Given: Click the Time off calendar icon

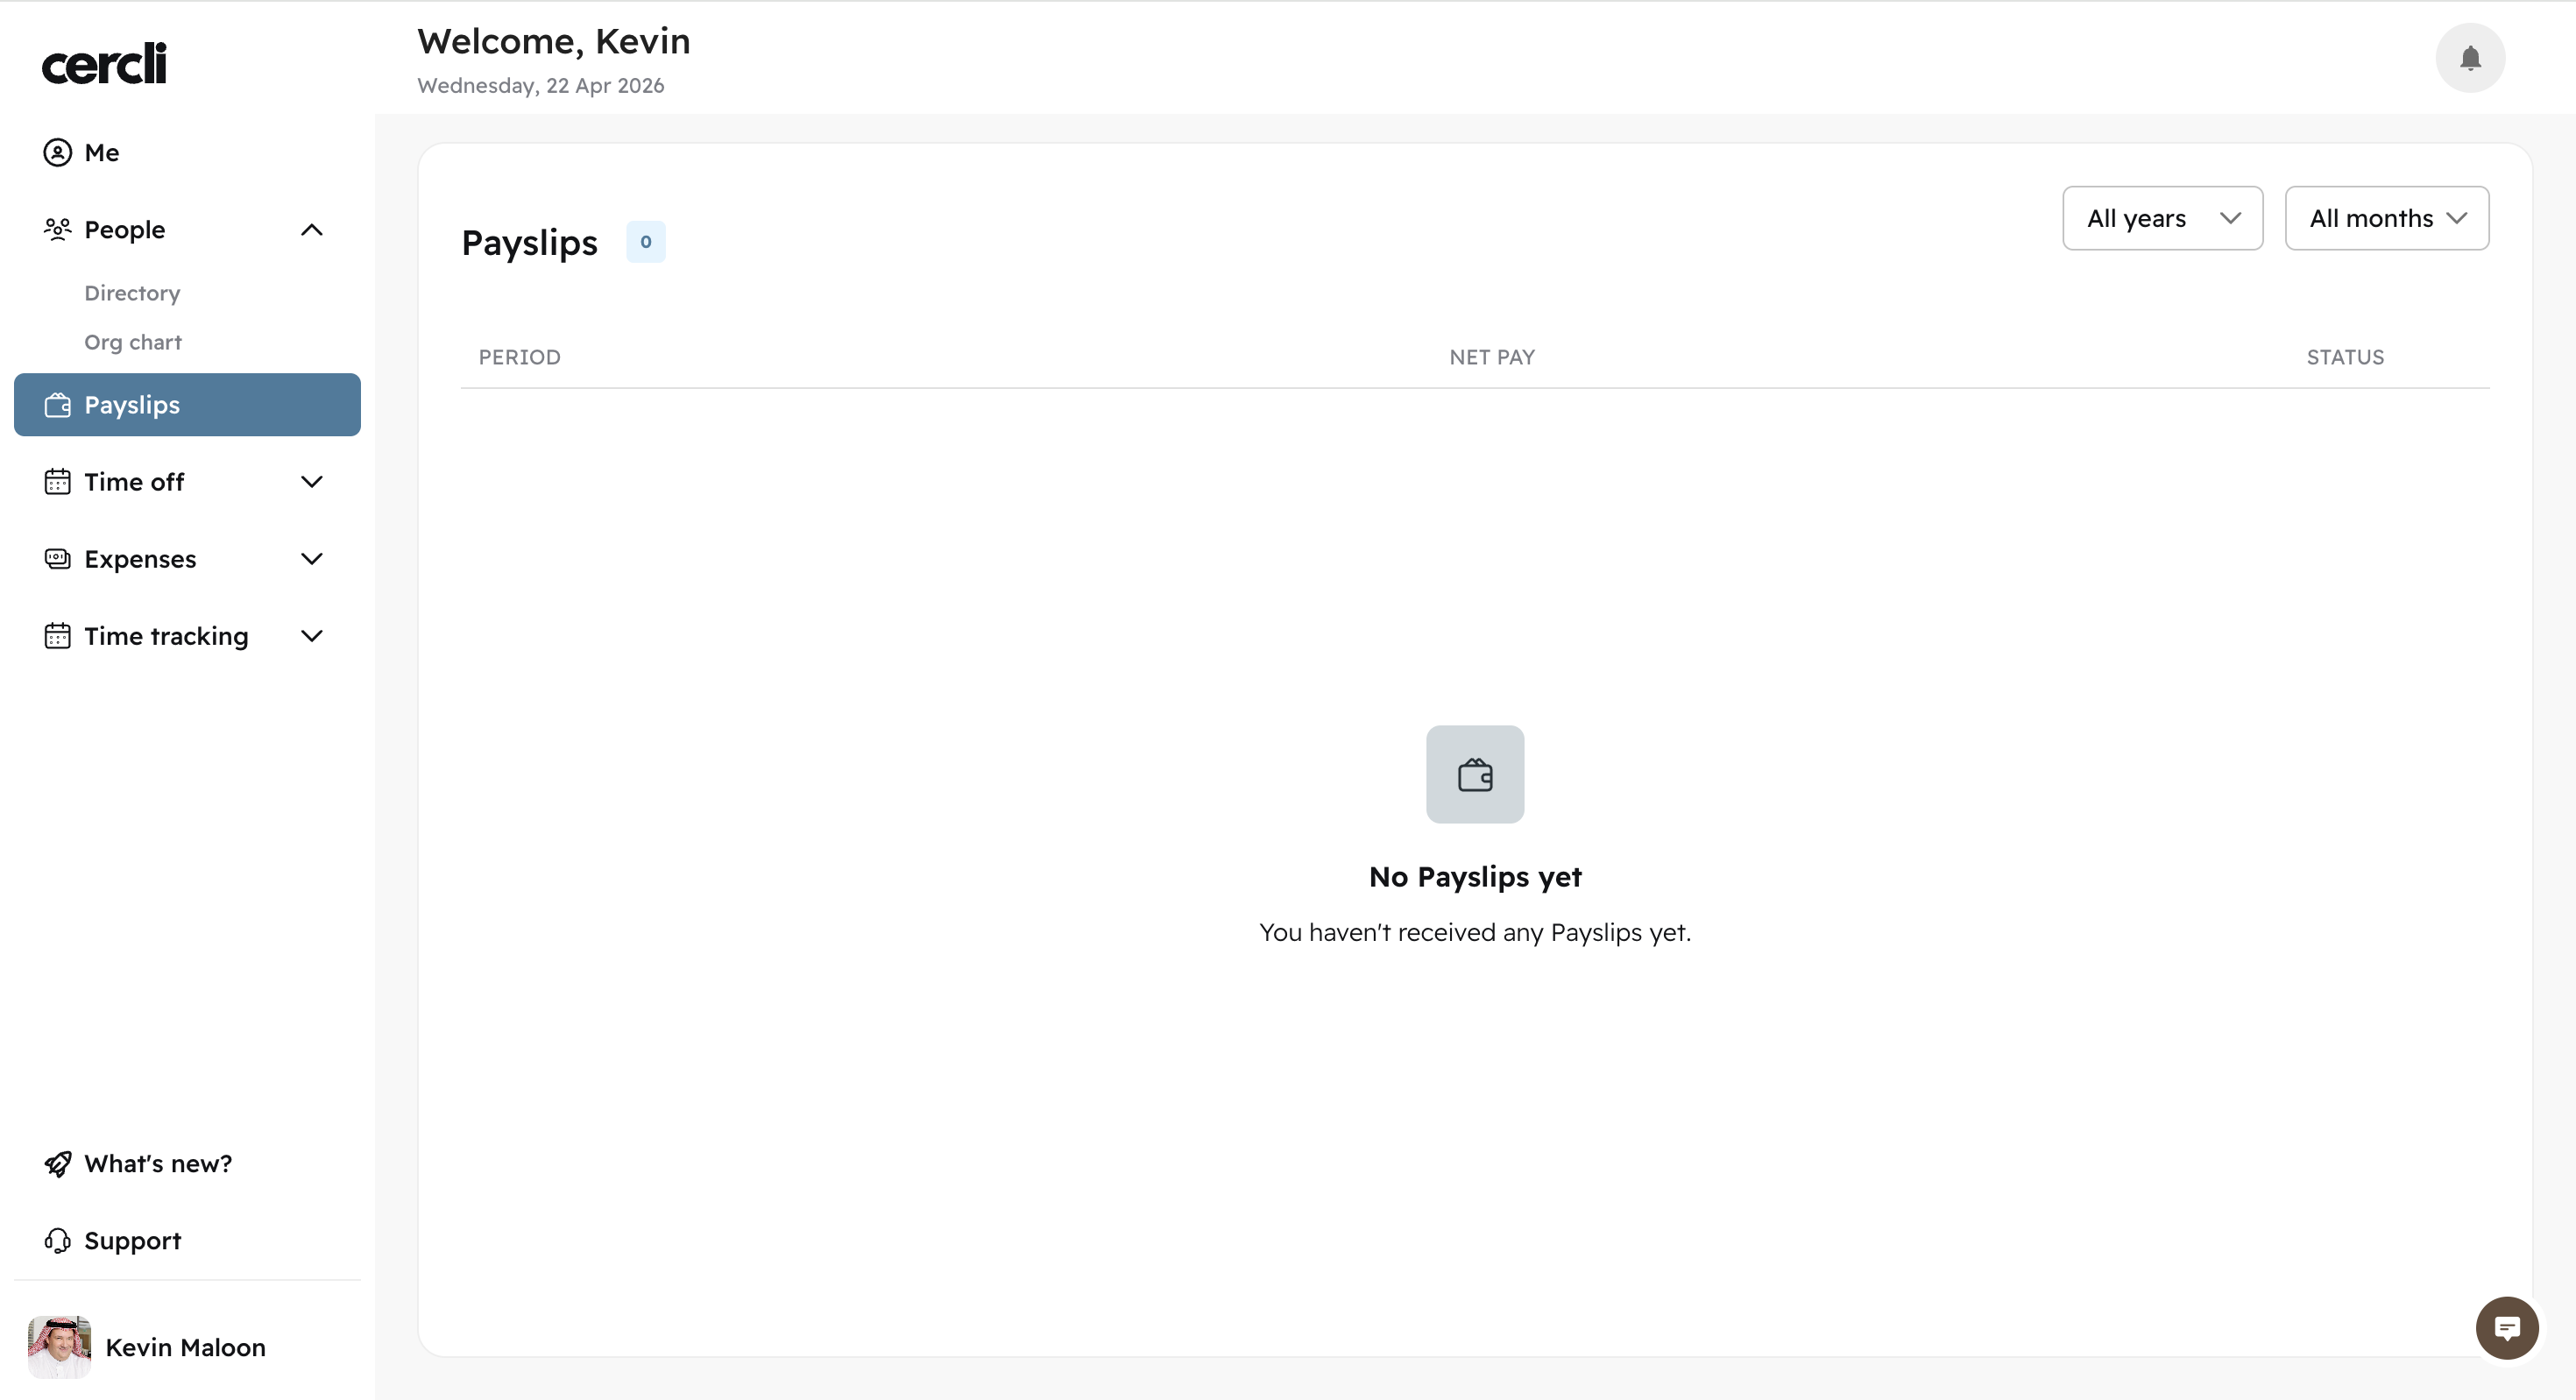Looking at the screenshot, I should click(57, 481).
